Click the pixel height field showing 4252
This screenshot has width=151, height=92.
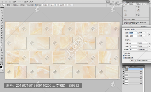point(133,36)
